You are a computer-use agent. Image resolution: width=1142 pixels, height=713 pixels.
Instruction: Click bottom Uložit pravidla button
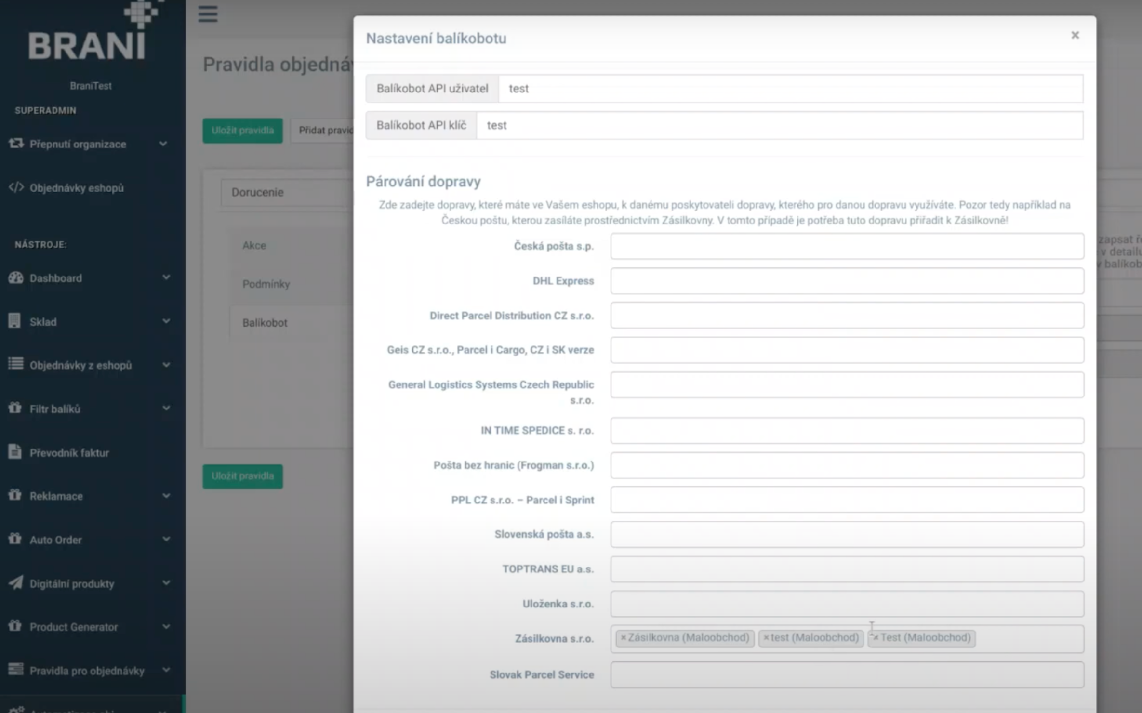pos(242,476)
